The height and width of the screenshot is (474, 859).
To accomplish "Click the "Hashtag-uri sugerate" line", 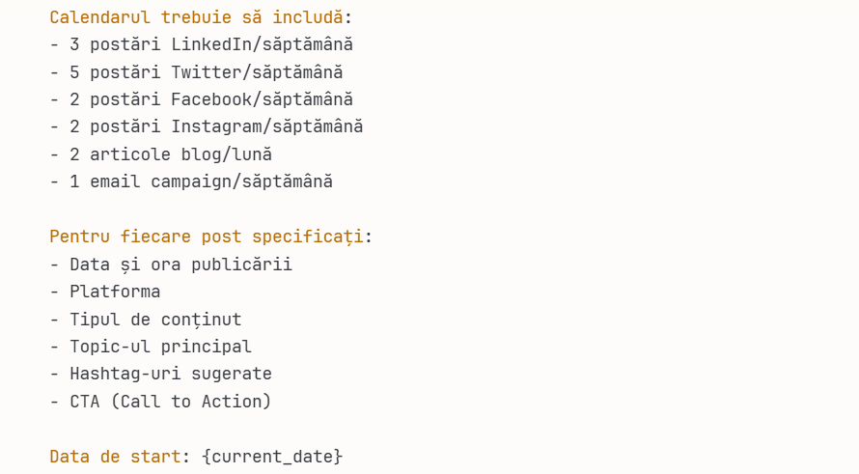I will tap(170, 374).
